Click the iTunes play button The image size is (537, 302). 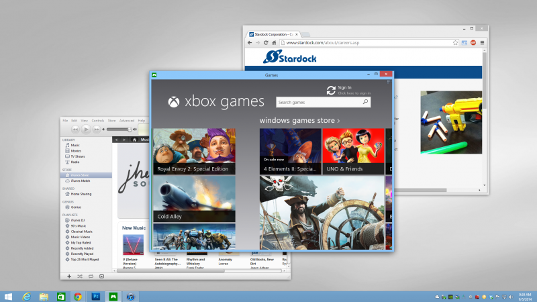coord(86,129)
